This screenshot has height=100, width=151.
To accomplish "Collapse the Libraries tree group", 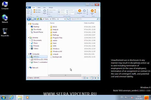I will pos(29,37).
